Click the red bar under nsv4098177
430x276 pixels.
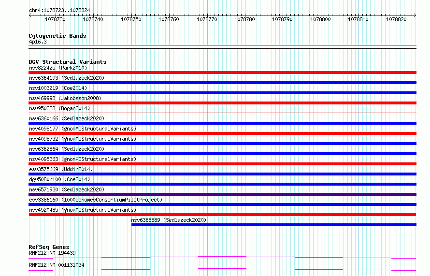[222, 133]
